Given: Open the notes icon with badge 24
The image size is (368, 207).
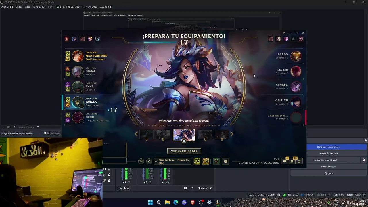Looking at the screenshot, I should point(292,161).
